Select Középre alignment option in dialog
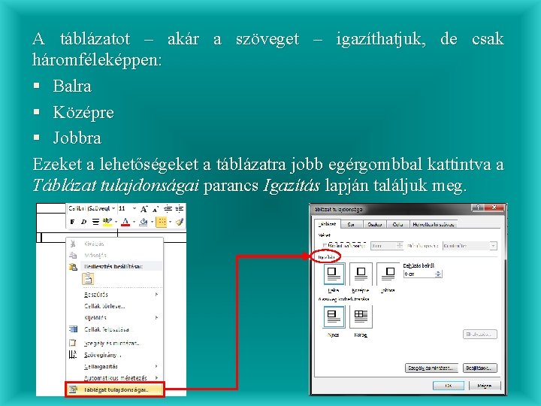This screenshot has height=406, width=541. tap(361, 274)
